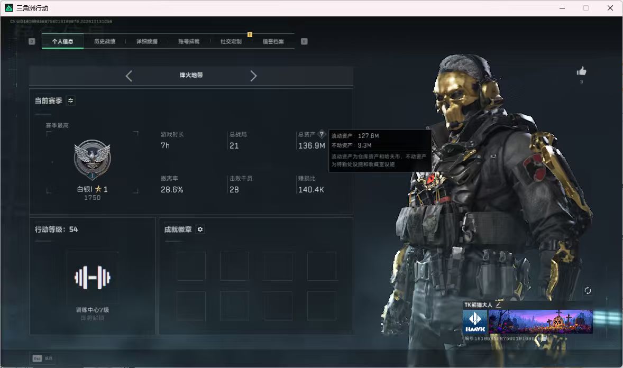The image size is (623, 368).
Task: Click the question mark beside 总资产
Action: click(322, 134)
